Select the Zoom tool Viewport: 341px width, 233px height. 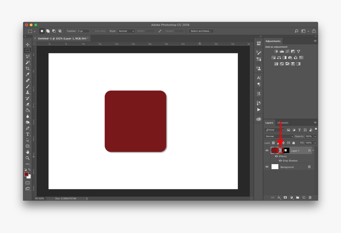[28, 158]
